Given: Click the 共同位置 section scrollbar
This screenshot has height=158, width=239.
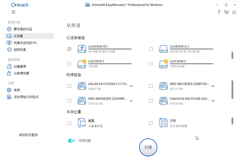Looking at the screenshot, I should tap(232, 121).
